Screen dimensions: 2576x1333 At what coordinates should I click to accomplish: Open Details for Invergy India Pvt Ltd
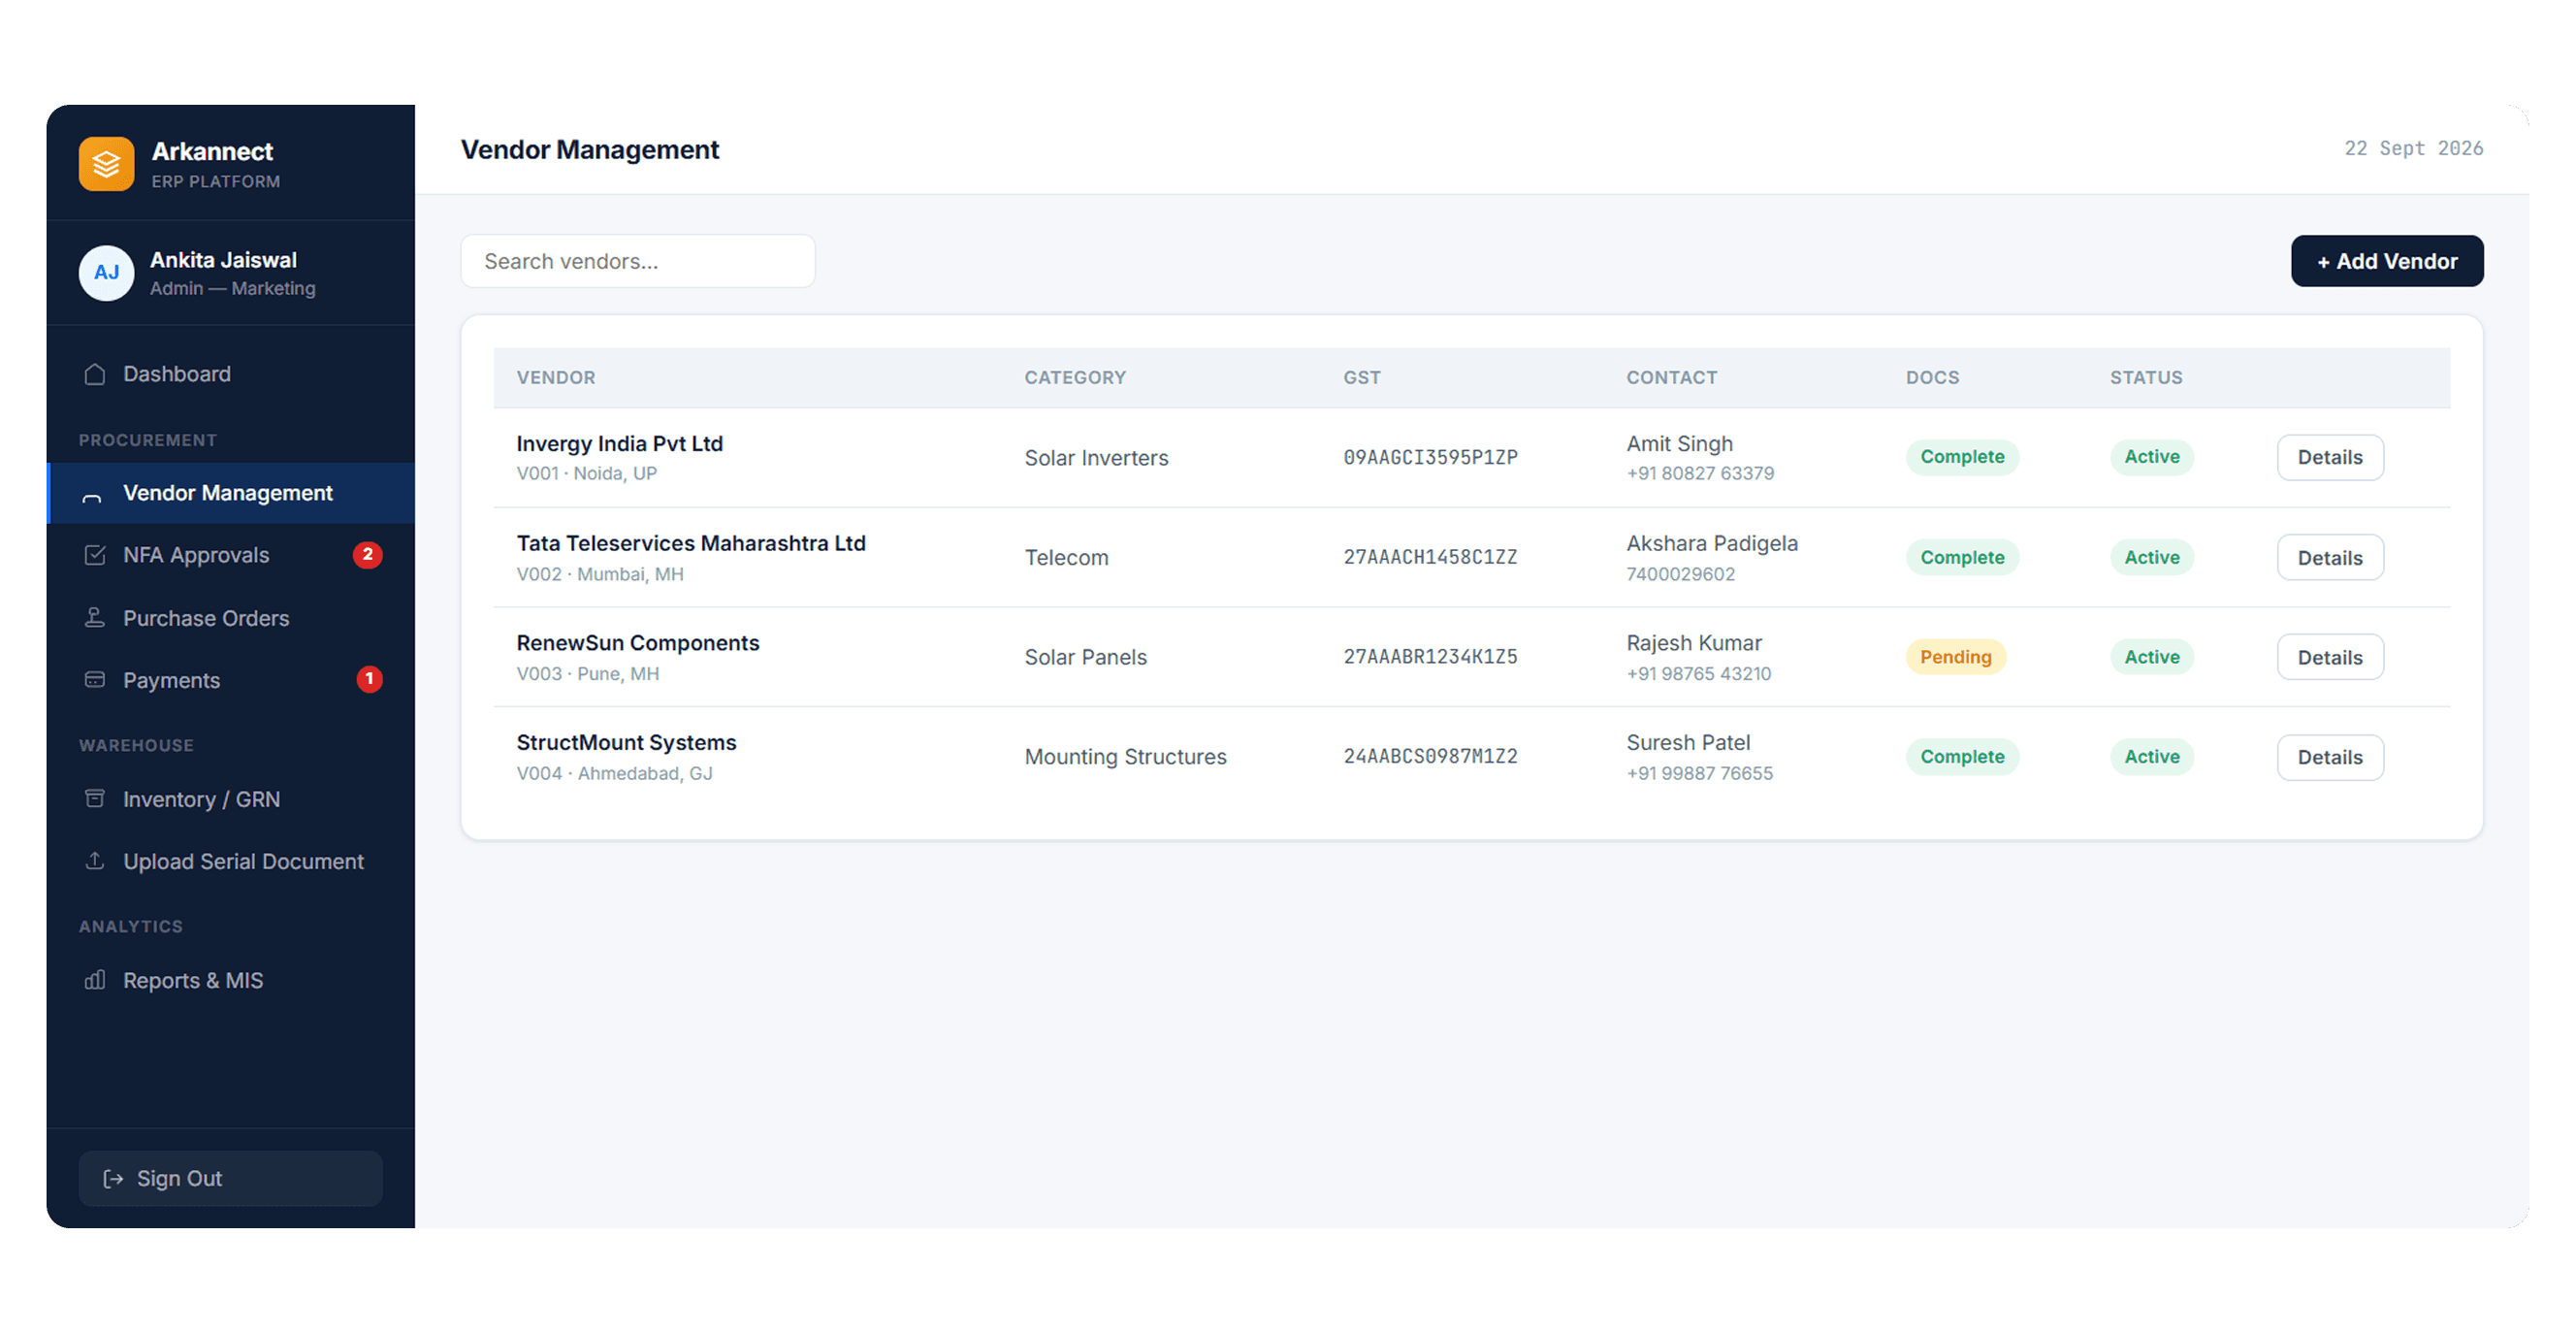(x=2330, y=457)
